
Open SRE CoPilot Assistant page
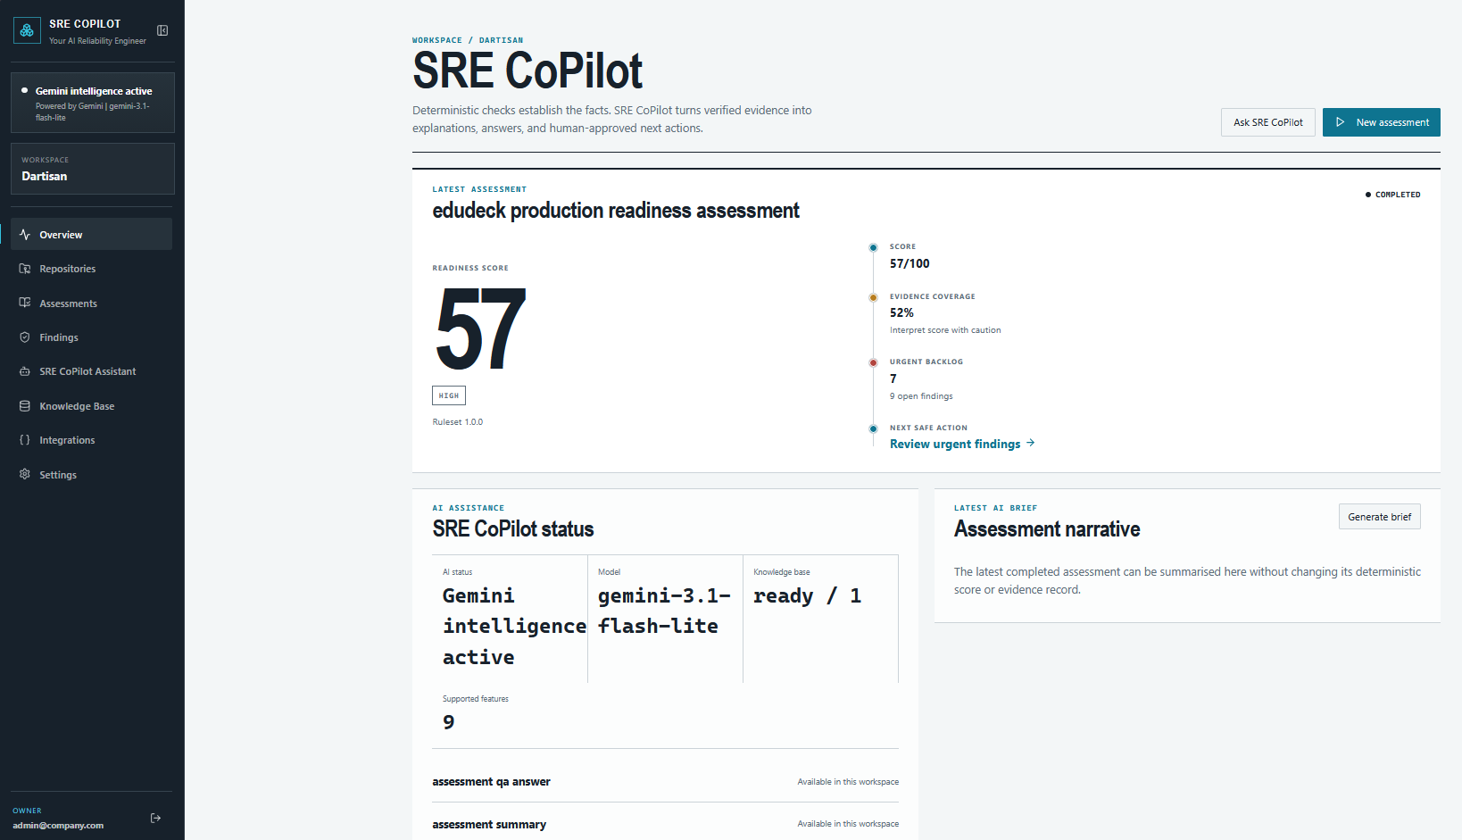click(x=91, y=371)
